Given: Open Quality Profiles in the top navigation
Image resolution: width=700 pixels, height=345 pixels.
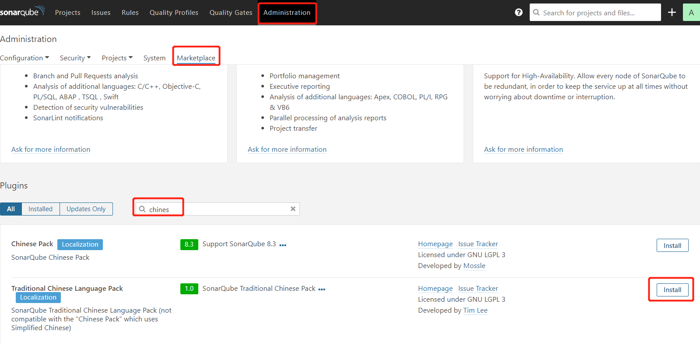Looking at the screenshot, I should (x=174, y=13).
